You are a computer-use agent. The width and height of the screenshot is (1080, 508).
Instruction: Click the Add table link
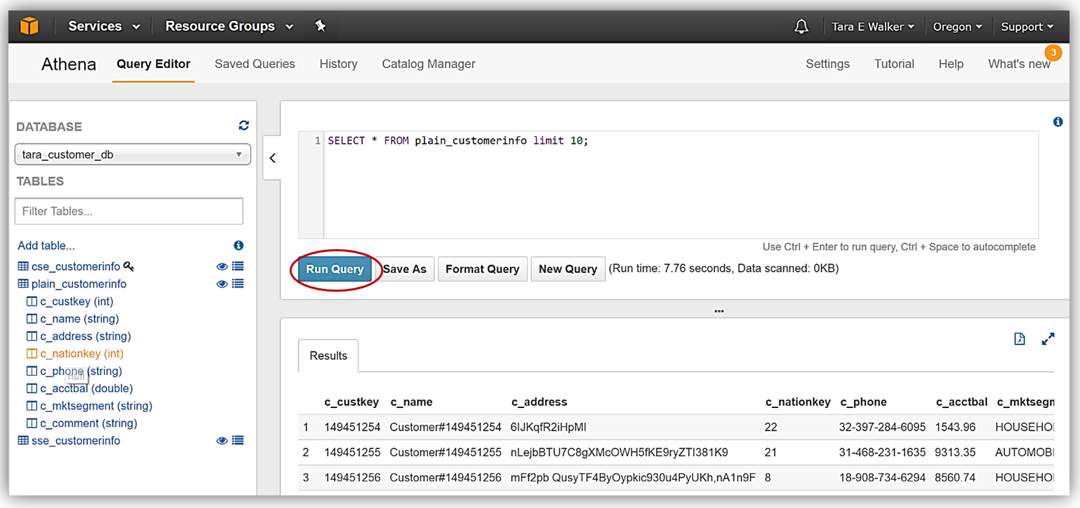[x=46, y=246]
